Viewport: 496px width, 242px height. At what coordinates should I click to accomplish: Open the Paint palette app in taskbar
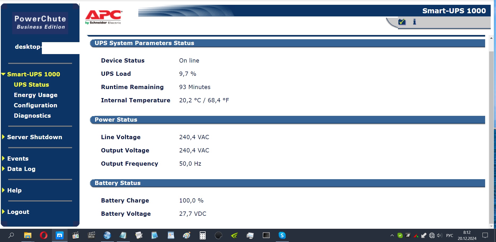(187, 235)
